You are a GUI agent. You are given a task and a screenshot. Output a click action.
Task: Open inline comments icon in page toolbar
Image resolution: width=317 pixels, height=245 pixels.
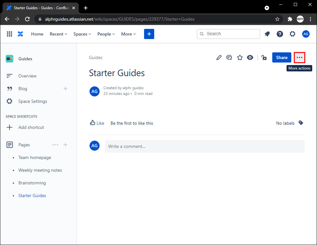(229, 57)
